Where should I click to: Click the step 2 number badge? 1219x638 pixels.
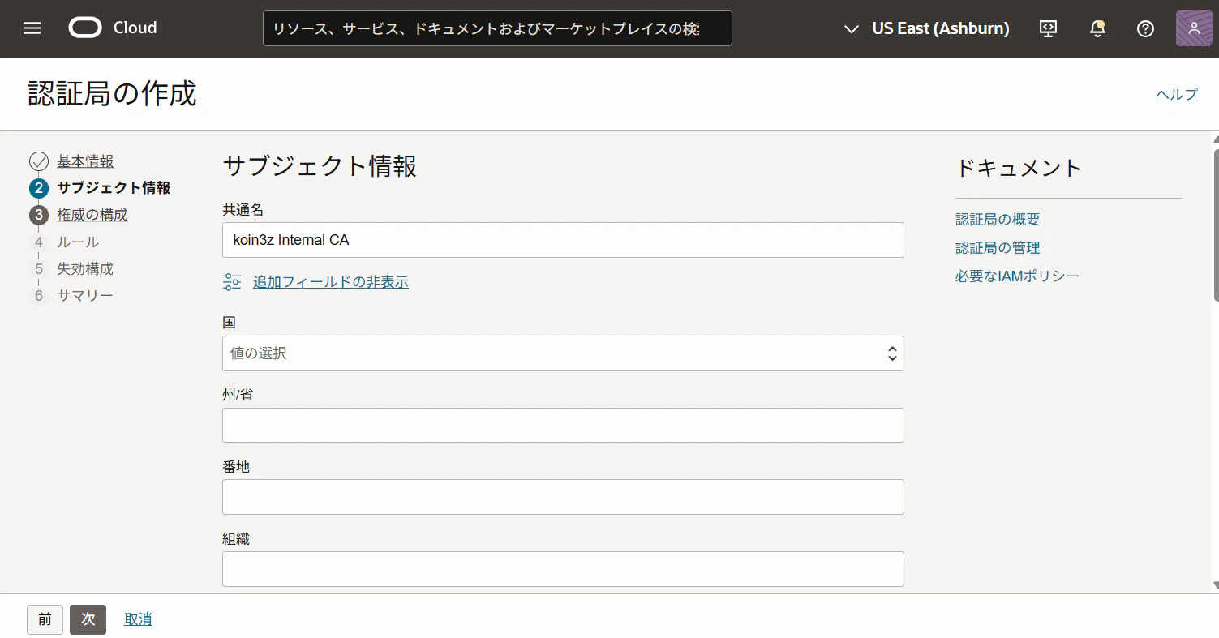click(39, 188)
